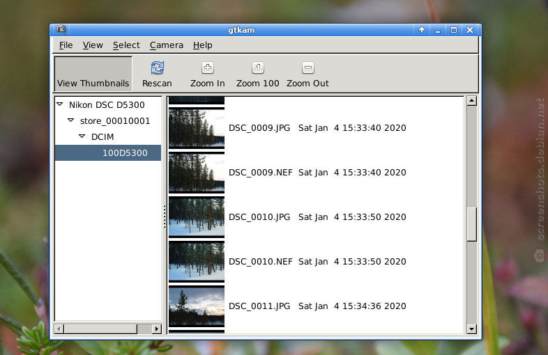Screen dimensions: 548x355
Task: Click the Zoom In icon
Action: pos(208,68)
